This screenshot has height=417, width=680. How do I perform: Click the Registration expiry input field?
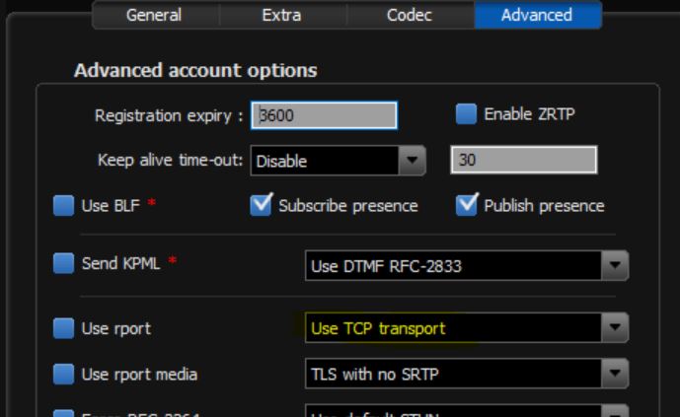[x=324, y=115]
